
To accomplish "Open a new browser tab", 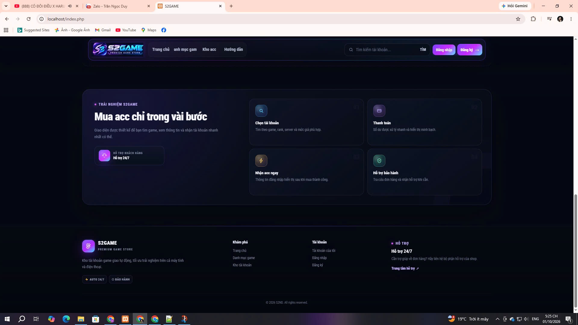I will [231, 6].
